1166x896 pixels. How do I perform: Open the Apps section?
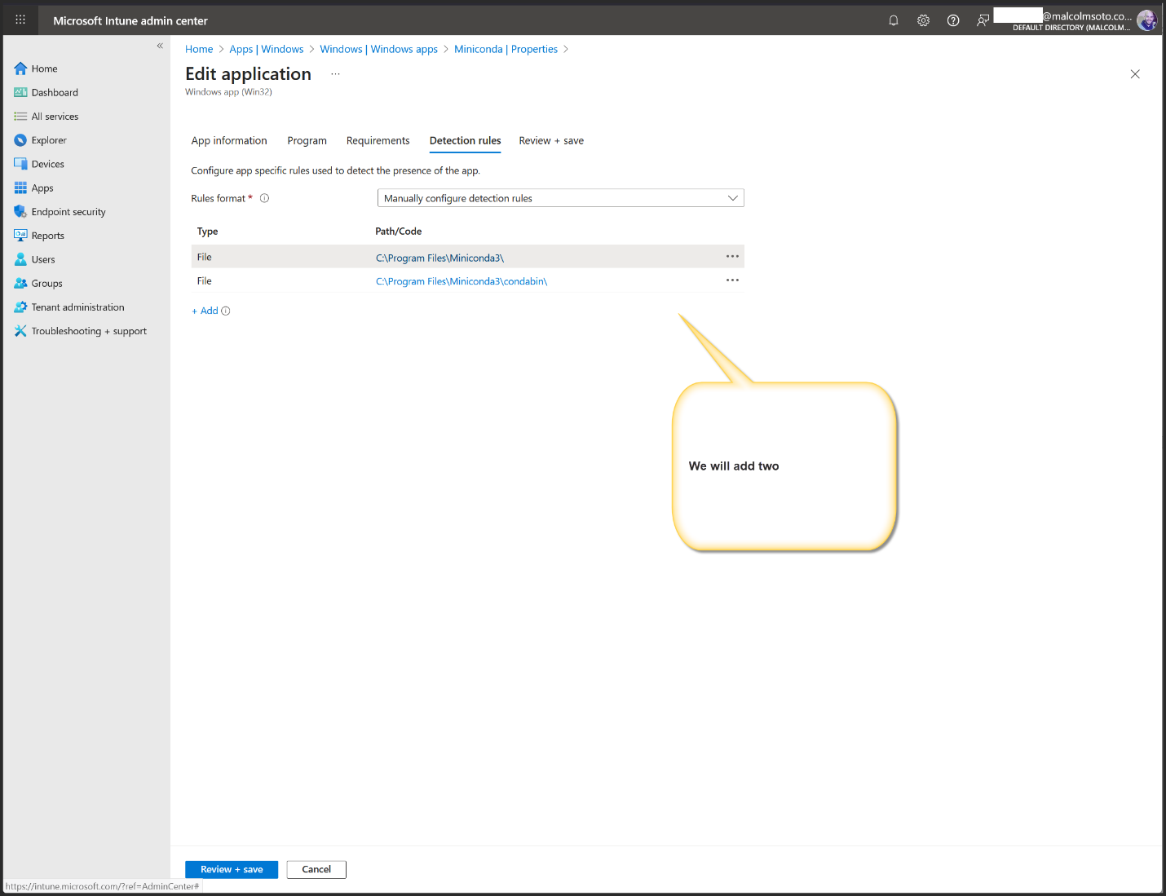point(42,188)
